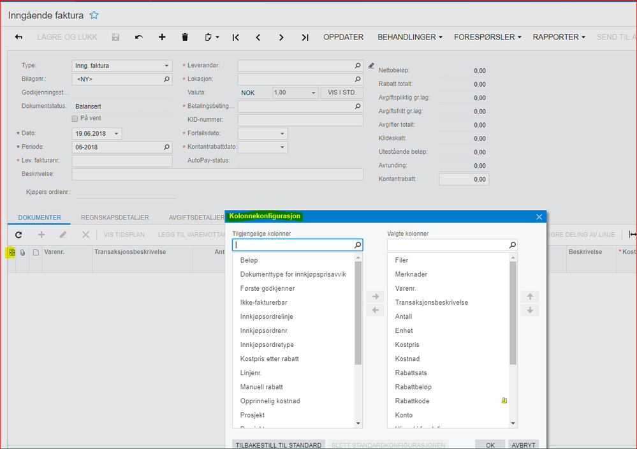Screen dimensions: 637x449
Task: Select Innkjøpsordrenr. in available columns list
Action: pos(264,330)
